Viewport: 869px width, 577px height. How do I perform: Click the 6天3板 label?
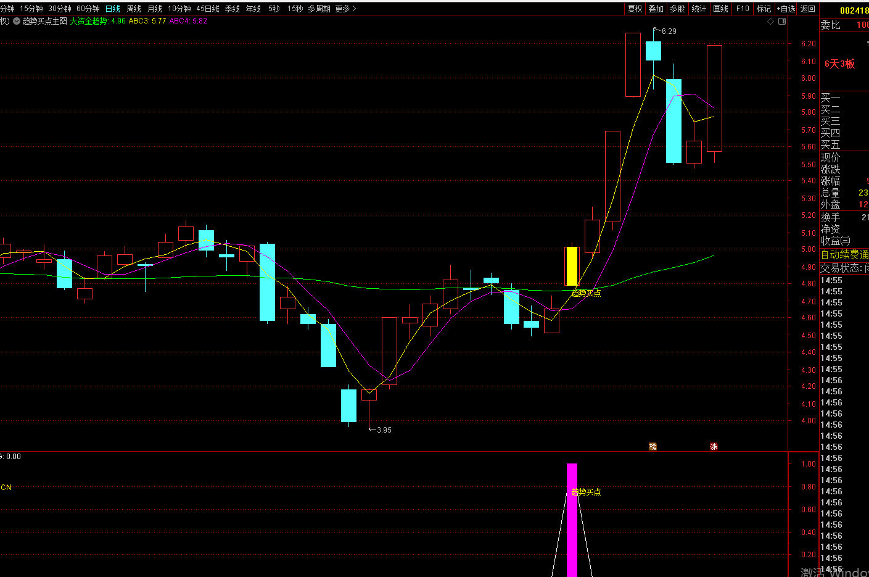point(839,64)
